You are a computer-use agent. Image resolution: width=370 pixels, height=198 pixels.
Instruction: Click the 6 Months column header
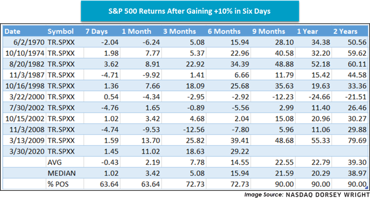[x=224, y=32]
